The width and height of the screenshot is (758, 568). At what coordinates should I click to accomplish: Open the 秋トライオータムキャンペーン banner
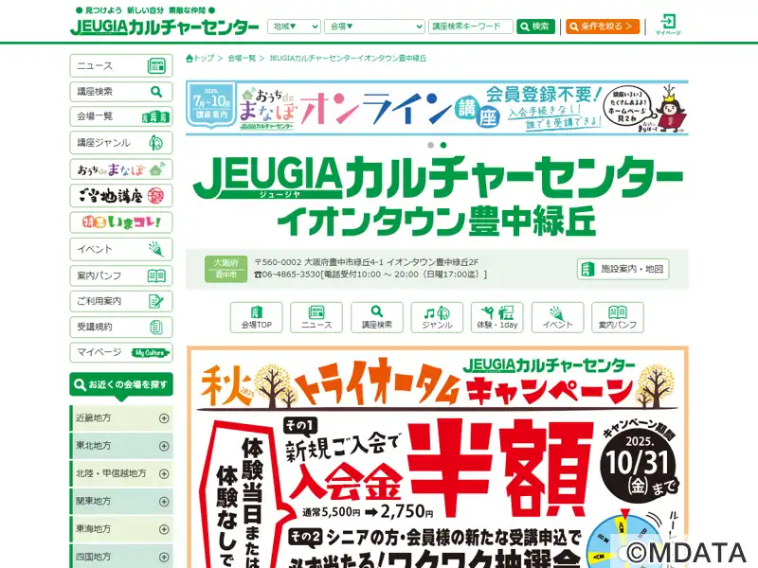click(x=438, y=457)
